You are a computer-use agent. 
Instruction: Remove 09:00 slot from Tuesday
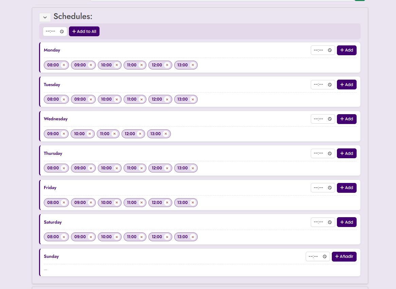[x=91, y=99]
